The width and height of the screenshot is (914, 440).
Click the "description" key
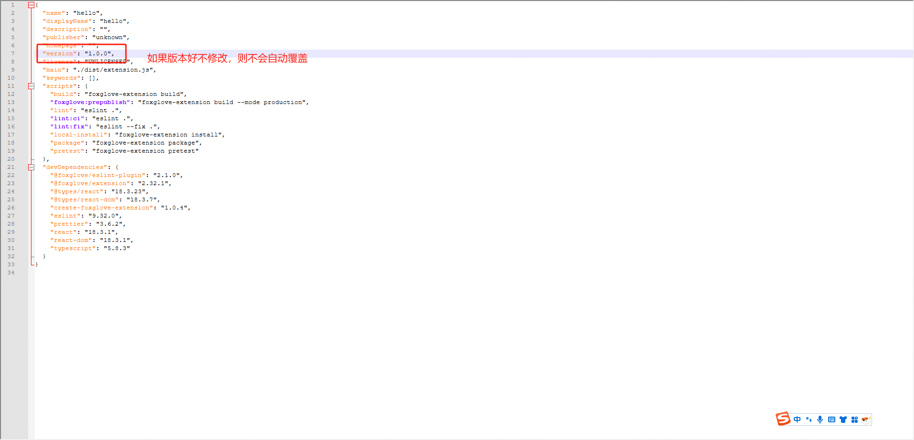pos(67,29)
